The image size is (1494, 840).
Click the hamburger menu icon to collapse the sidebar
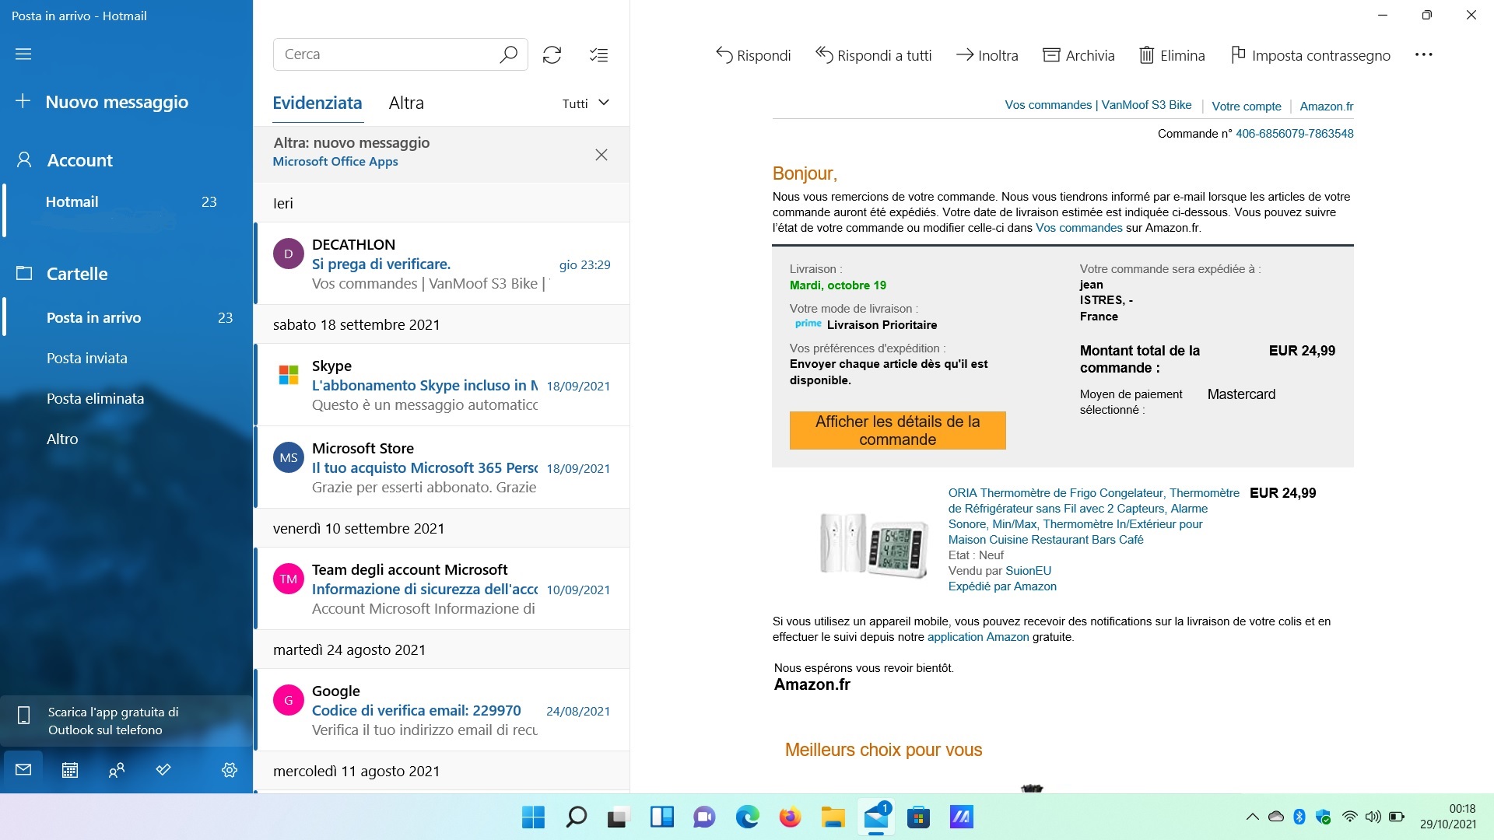(x=23, y=54)
